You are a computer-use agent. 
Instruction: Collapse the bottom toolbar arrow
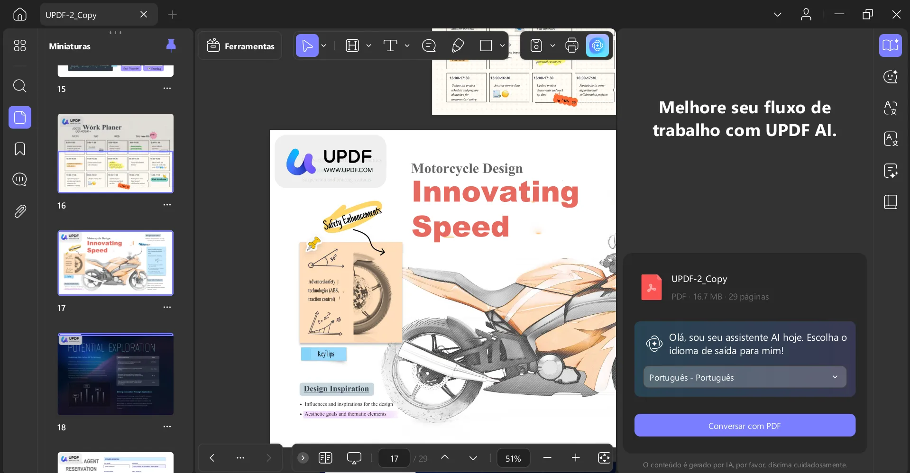coord(303,458)
